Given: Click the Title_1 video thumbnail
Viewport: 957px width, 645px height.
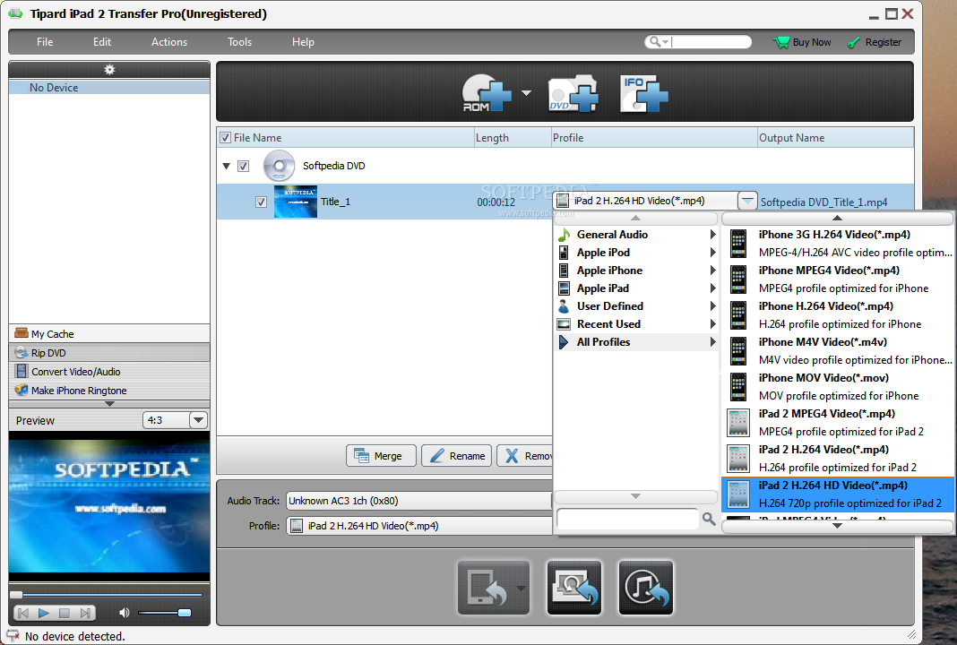Looking at the screenshot, I should 296,202.
